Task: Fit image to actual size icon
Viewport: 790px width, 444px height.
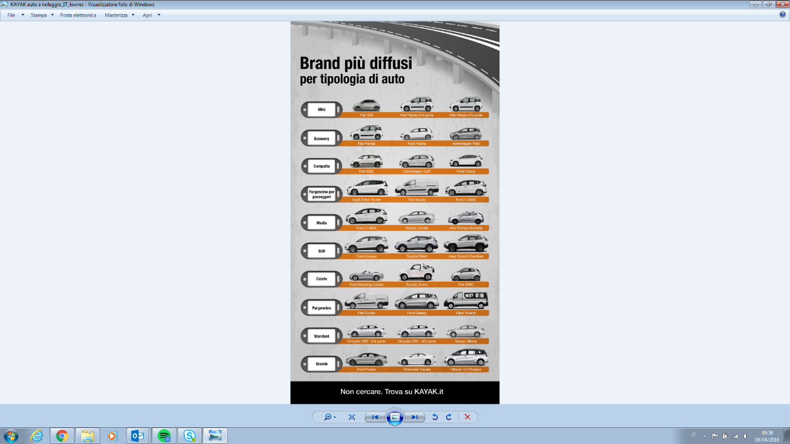Action: click(x=351, y=417)
